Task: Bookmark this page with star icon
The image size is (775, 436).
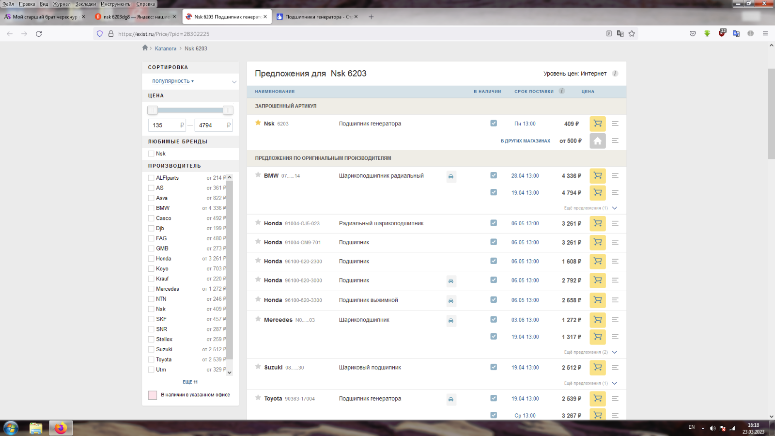Action: (632, 34)
